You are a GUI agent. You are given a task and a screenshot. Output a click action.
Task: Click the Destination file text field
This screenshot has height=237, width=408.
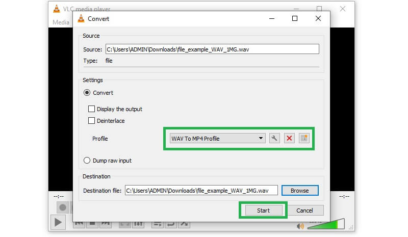coord(201,191)
